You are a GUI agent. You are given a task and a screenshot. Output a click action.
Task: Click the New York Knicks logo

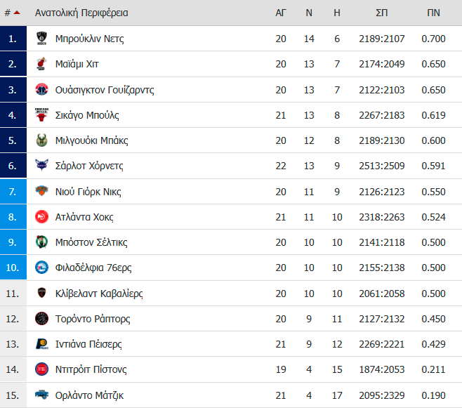pyautogui.click(x=41, y=191)
